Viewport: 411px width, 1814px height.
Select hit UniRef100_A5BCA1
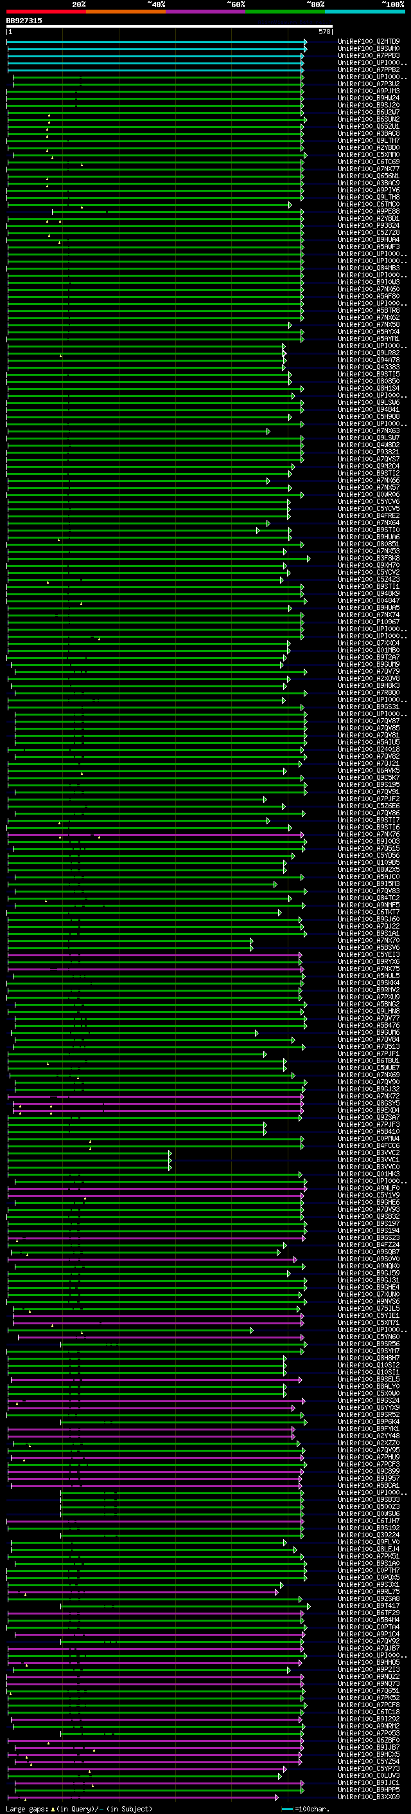[369, 1485]
